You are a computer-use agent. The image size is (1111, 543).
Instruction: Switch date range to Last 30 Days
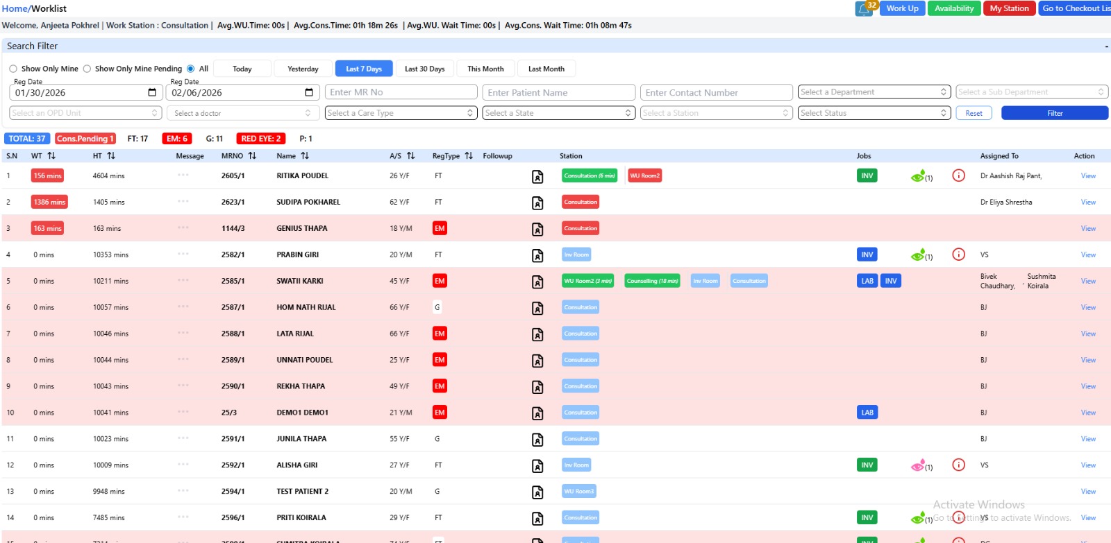point(424,69)
